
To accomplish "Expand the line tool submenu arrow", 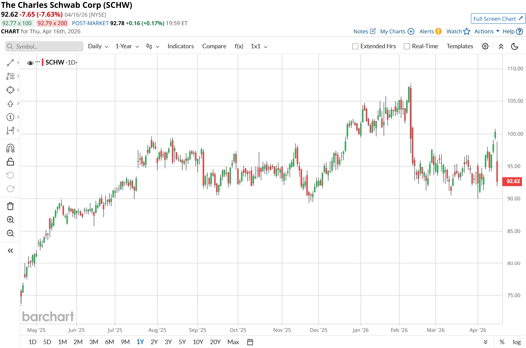I will pyautogui.click(x=18, y=63).
